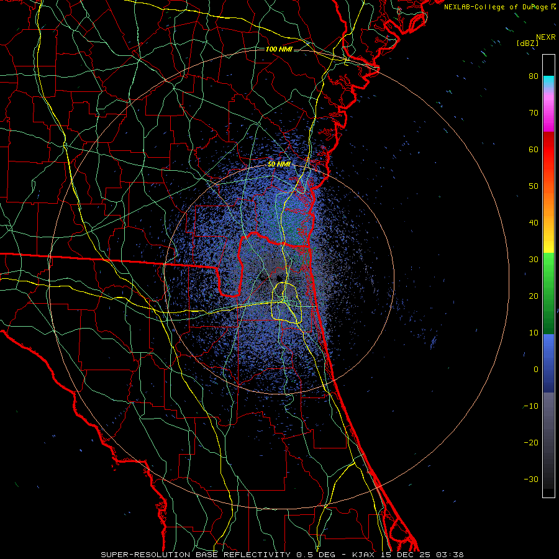Click the 20 dBZ scale value

pyautogui.click(x=534, y=296)
